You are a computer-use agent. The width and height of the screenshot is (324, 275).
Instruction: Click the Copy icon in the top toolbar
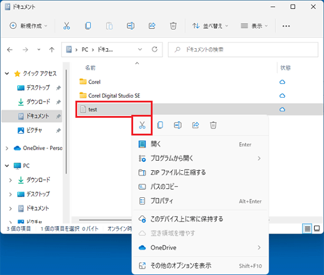coord(88,26)
